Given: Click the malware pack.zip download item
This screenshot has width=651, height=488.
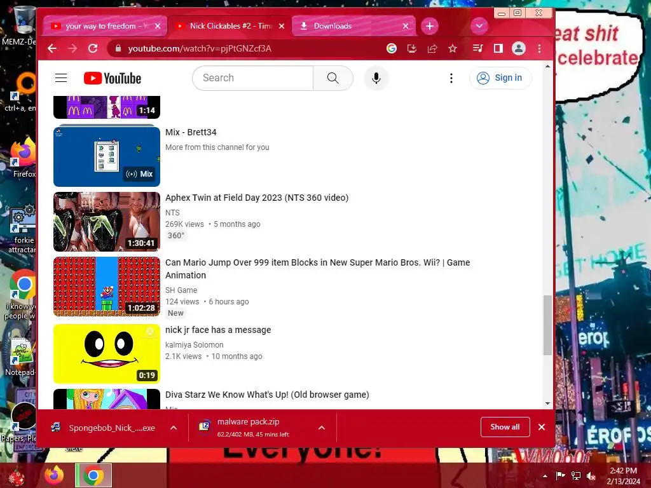Looking at the screenshot, I should click(x=253, y=428).
